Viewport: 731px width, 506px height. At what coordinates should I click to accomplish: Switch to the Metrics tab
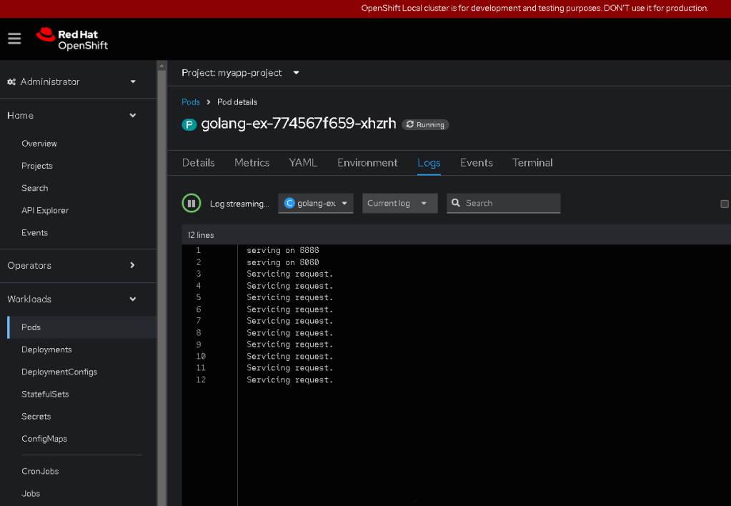pyautogui.click(x=252, y=163)
